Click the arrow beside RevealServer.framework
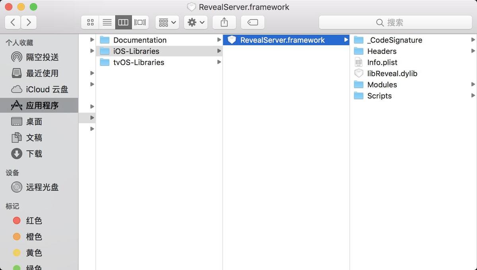 (x=346, y=40)
